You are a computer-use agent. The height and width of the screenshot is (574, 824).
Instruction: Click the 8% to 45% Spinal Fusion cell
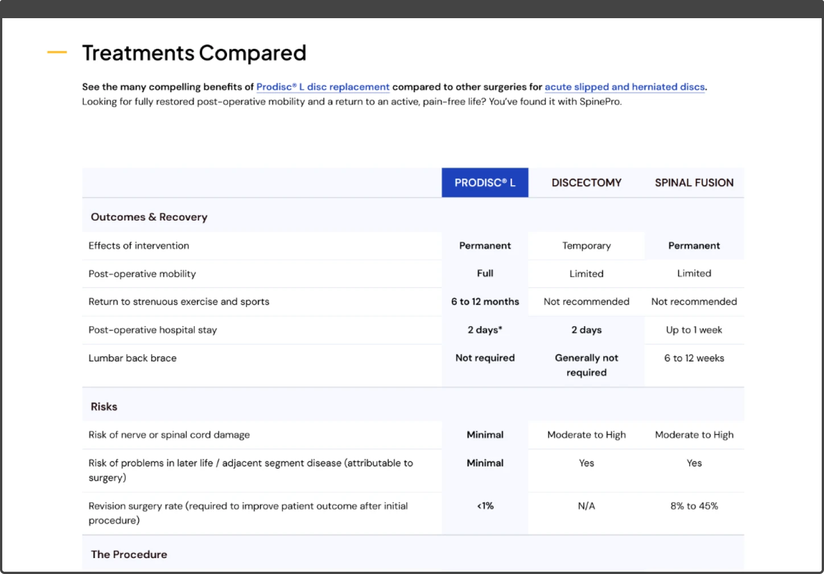click(x=694, y=506)
